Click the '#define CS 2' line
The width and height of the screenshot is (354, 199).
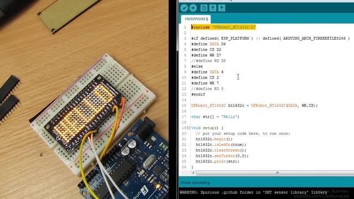[205, 77]
